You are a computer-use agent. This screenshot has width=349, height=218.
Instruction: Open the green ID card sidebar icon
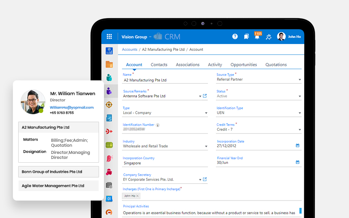pyautogui.click(x=109, y=145)
